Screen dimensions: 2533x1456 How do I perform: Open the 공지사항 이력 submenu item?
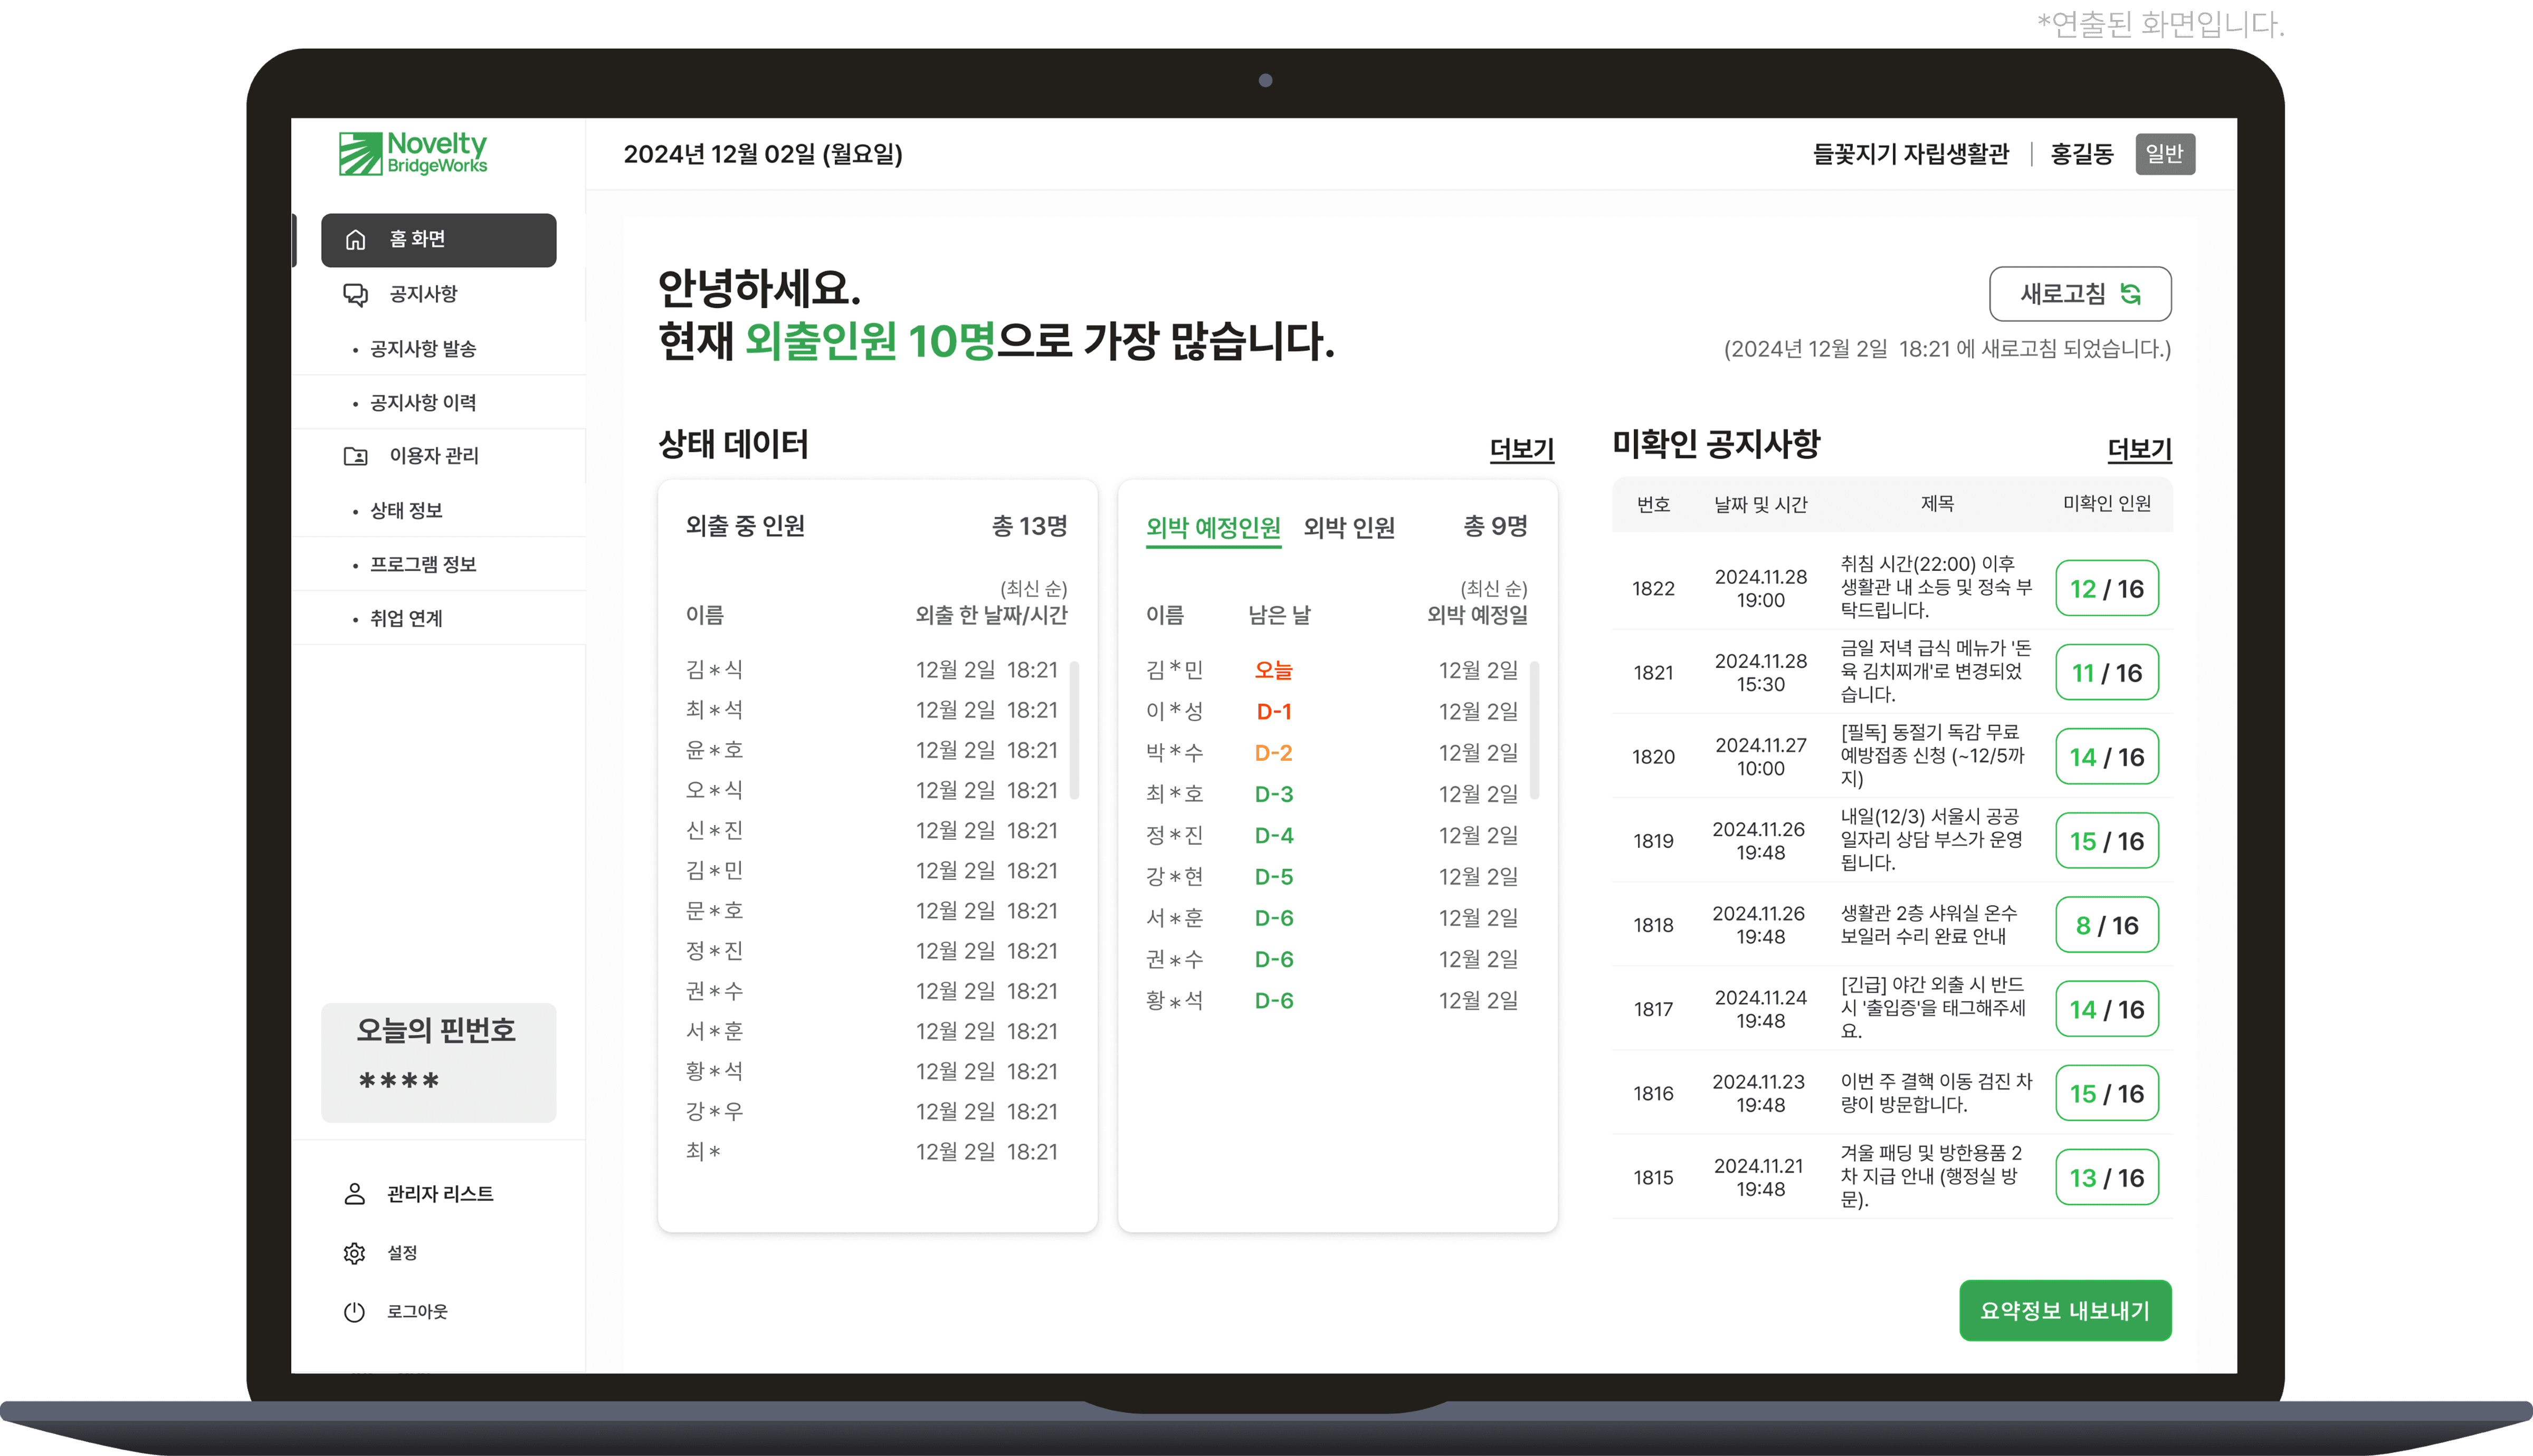pos(422,402)
